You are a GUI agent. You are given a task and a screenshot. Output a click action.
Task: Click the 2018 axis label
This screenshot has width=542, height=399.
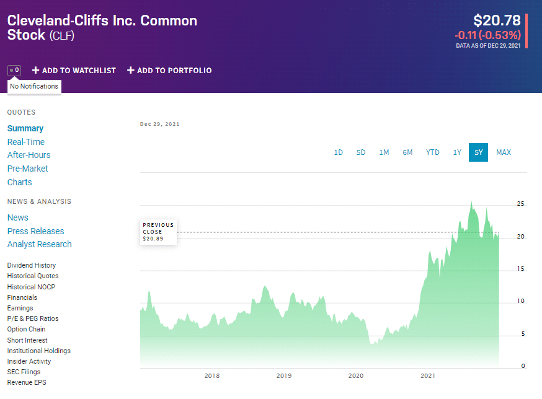pos(212,376)
